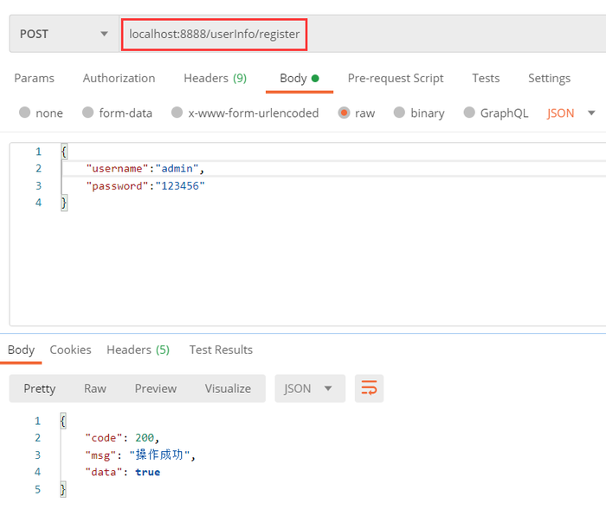The height and width of the screenshot is (522, 606).
Task: Open the response Cookies tab
Action: tap(70, 350)
